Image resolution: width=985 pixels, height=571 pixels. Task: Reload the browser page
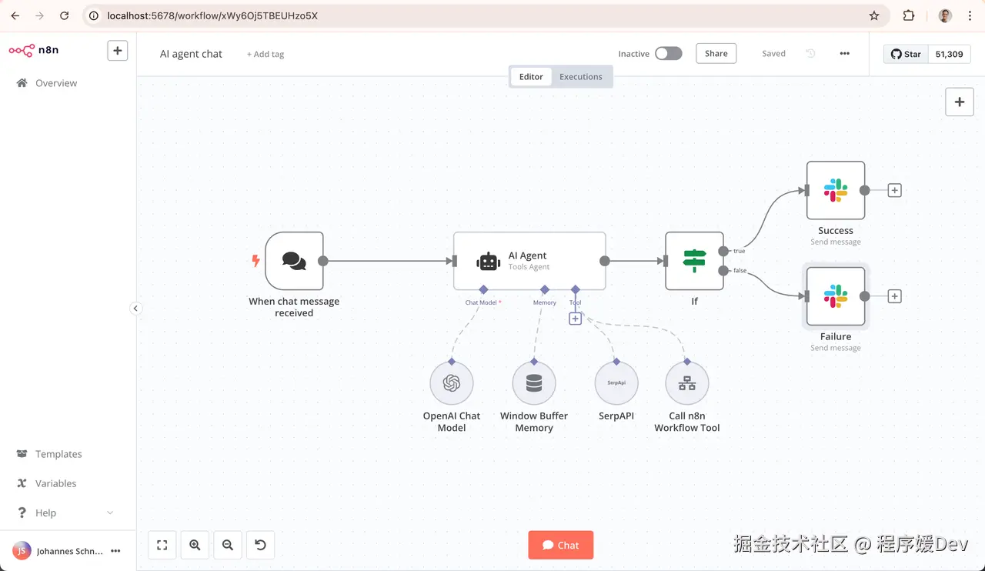tap(65, 15)
